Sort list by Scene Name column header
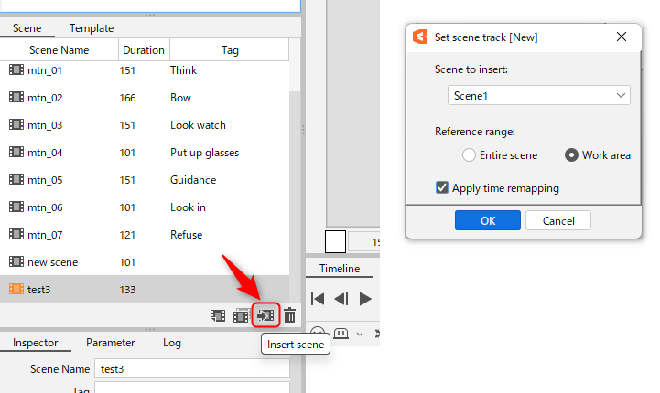660x393 pixels. (x=59, y=50)
